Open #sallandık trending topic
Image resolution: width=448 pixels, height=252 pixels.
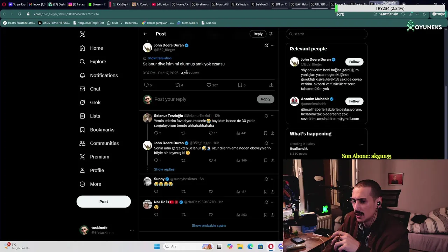tap(299, 148)
